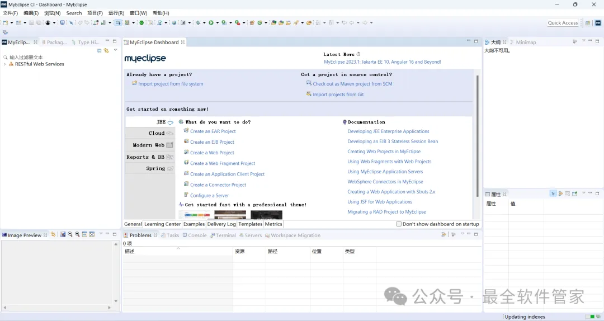Close the MyEclipse Dashboard tab
The image size is (604, 321).
[183, 43]
